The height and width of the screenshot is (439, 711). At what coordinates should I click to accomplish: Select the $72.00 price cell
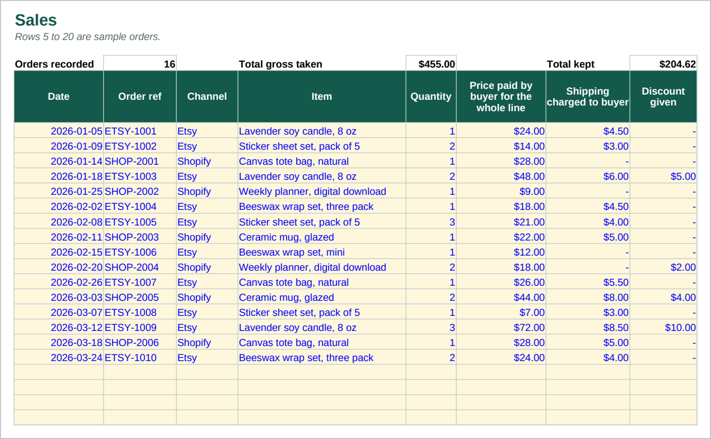501,327
